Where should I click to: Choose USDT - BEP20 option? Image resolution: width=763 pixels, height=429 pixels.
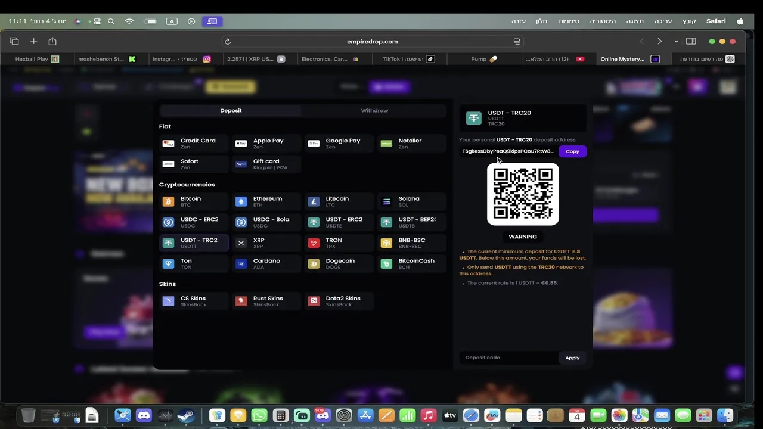(412, 222)
